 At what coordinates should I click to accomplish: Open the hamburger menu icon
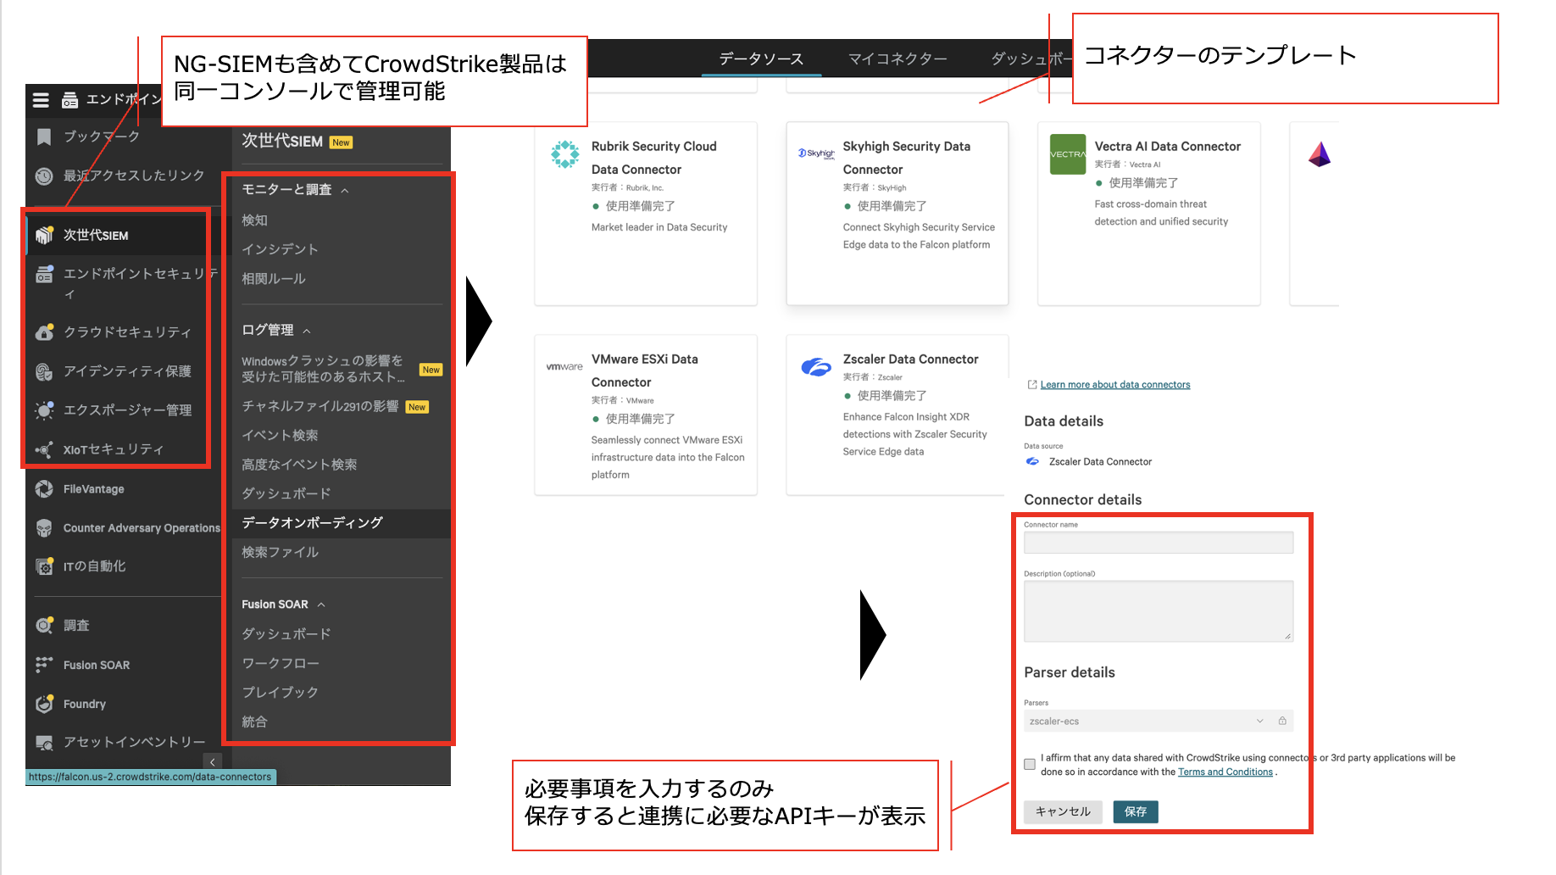tap(41, 100)
